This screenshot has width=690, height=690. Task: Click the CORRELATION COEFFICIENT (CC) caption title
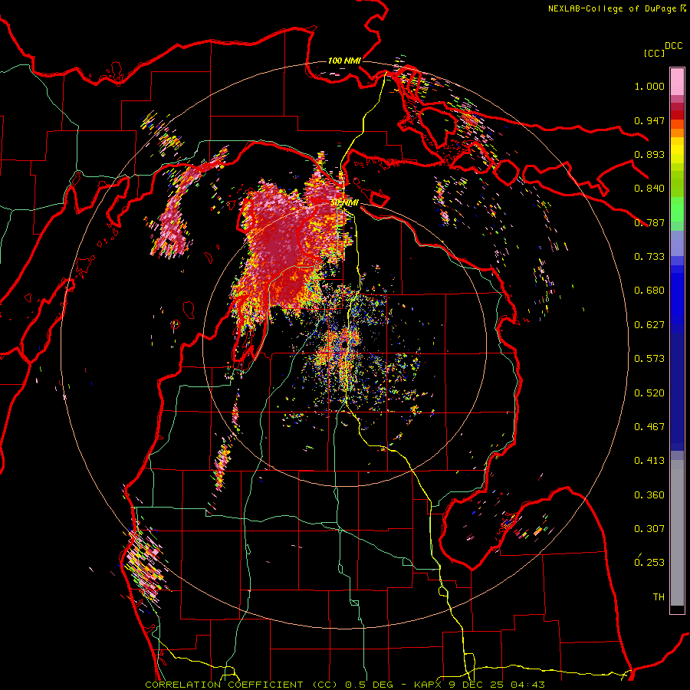[242, 685]
